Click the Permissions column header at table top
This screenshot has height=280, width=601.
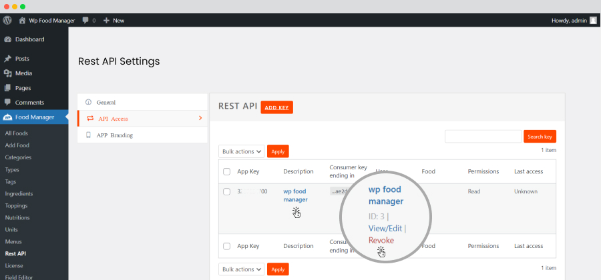click(483, 172)
